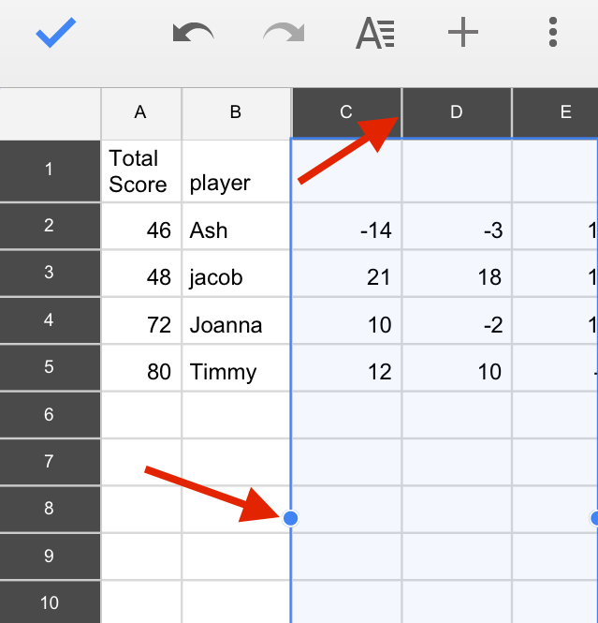598x623 pixels.
Task: Select row 10 header
Action: pyautogui.click(x=50, y=602)
